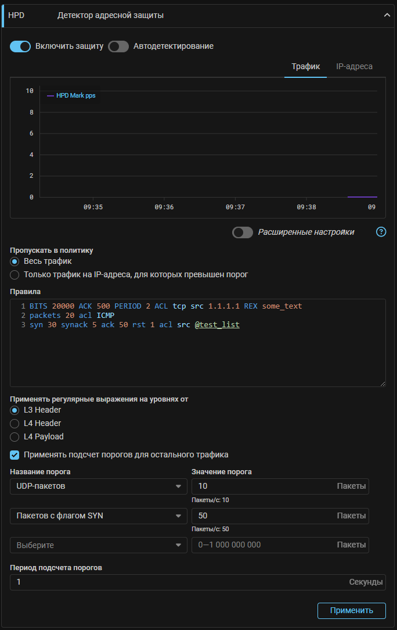Open the 'Пакетов с флагом SYN' dropdown
Image resolution: width=397 pixels, height=630 pixels.
[99, 516]
